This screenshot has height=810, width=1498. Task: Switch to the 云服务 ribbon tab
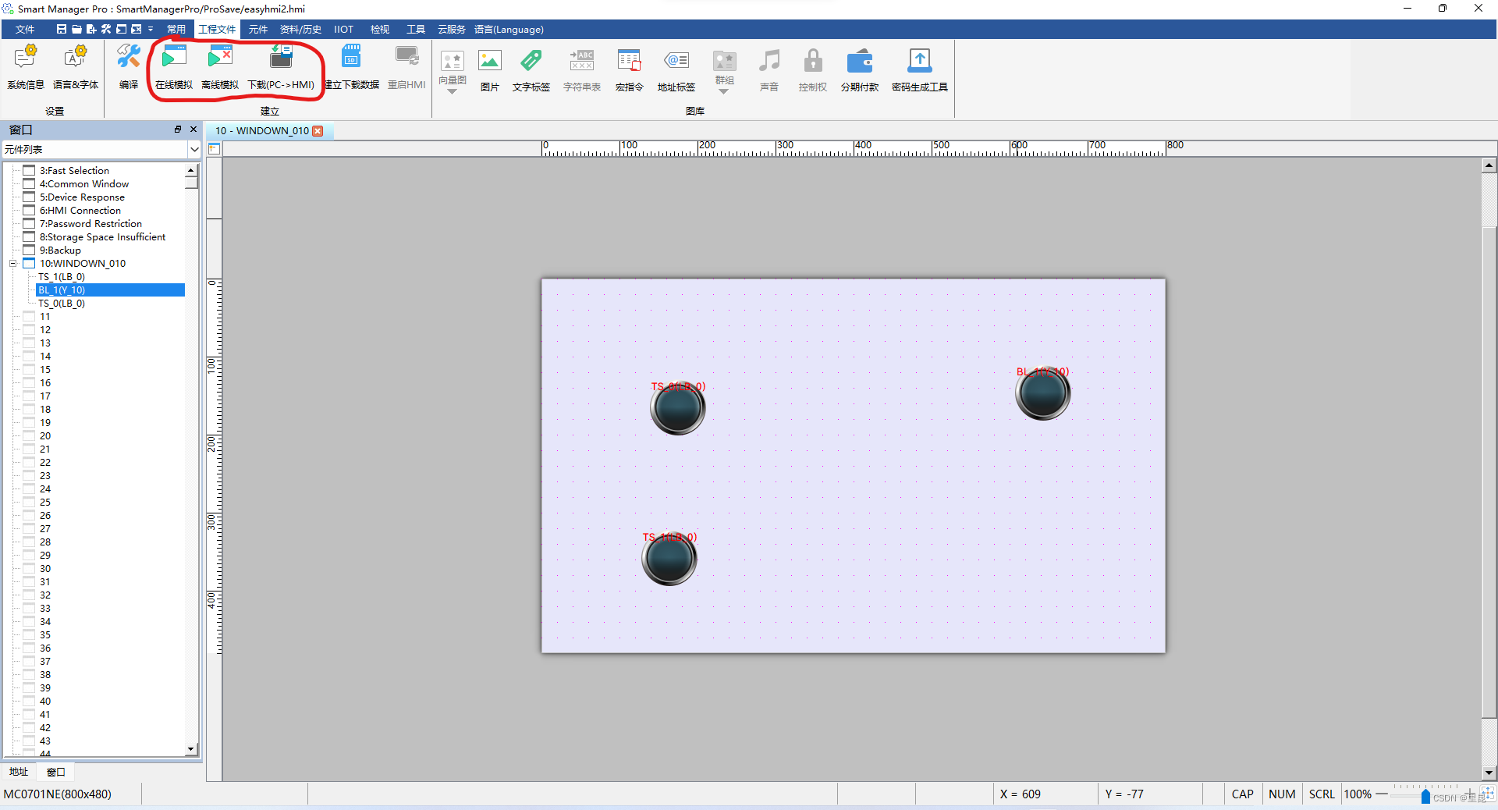coord(451,30)
